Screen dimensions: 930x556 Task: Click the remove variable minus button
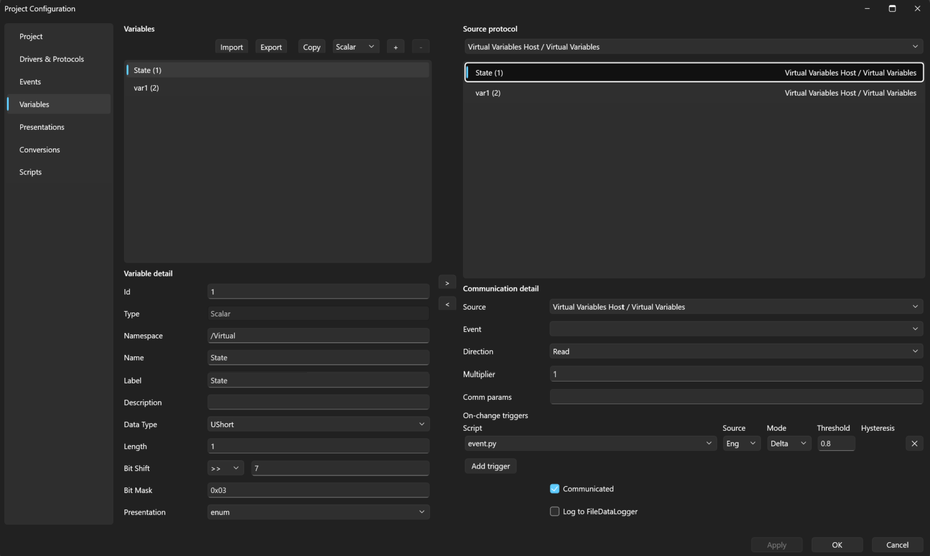420,47
